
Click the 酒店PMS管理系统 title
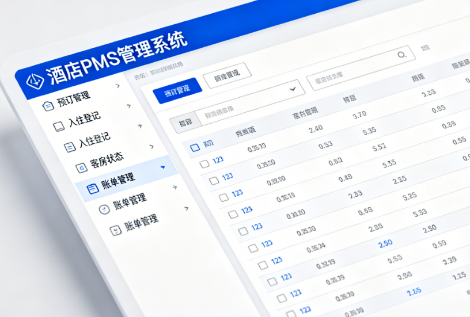coord(116,57)
